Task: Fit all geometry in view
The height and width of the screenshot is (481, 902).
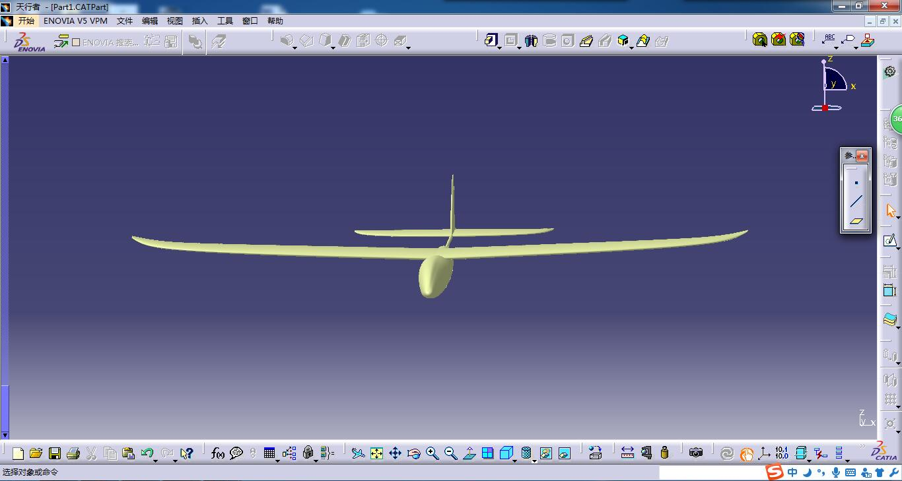Action: click(376, 453)
